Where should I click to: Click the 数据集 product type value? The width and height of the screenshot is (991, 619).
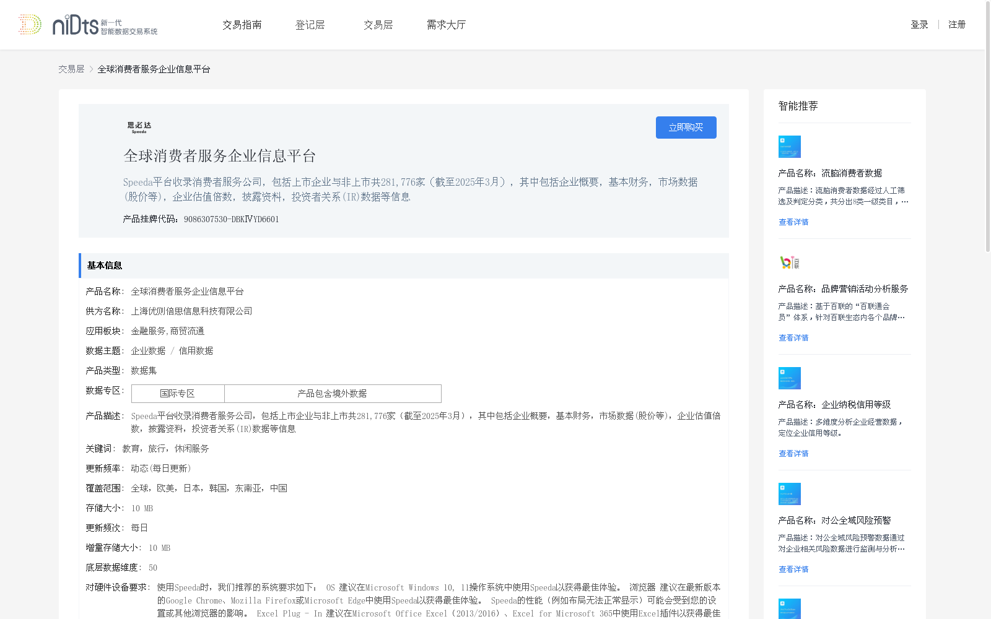pos(144,371)
